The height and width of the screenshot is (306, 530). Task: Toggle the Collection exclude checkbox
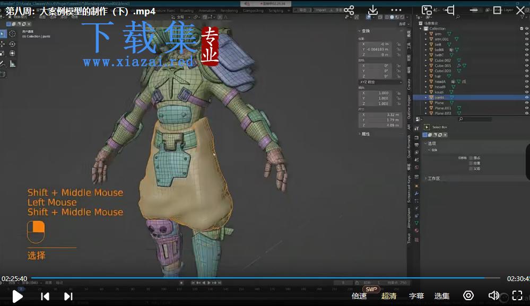[x=522, y=28]
